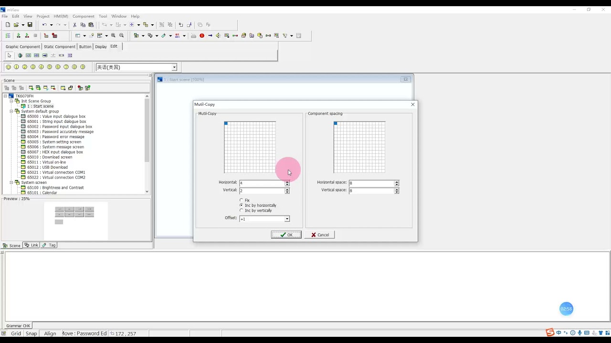Viewport: 611px width, 343px height.
Task: Switch to the Graphic Component tab
Action: [23, 47]
